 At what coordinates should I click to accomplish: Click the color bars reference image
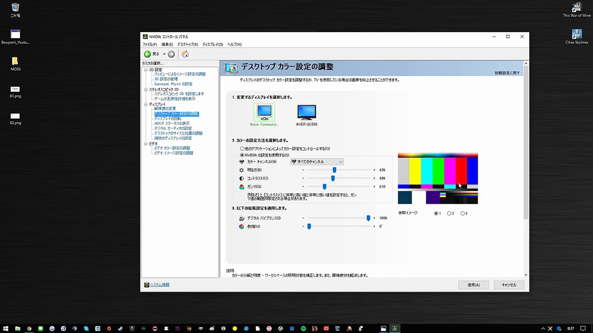pyautogui.click(x=438, y=179)
